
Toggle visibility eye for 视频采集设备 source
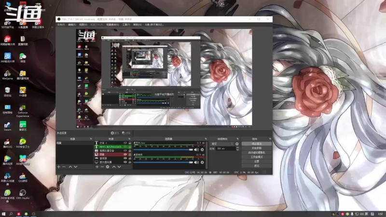click(x=125, y=150)
